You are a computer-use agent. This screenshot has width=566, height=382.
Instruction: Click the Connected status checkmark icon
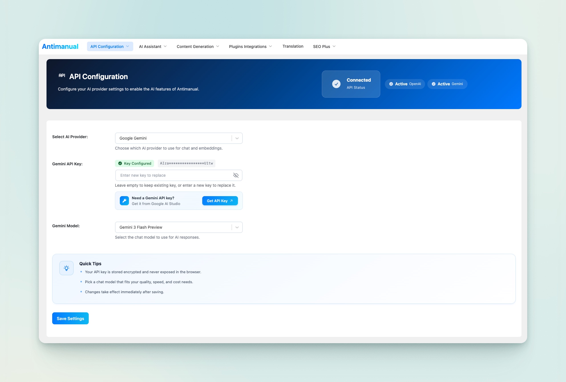pos(336,84)
